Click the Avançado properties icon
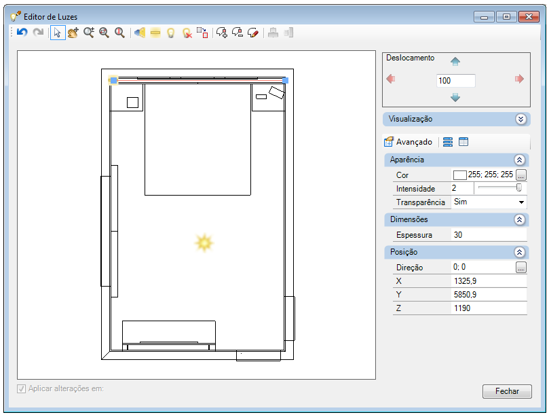This screenshot has height=417, width=549. coord(389,142)
